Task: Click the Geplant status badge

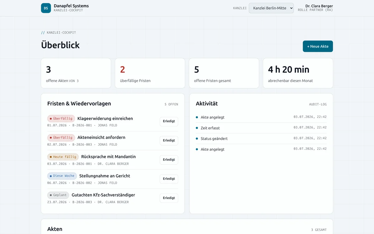Action: pos(58,195)
